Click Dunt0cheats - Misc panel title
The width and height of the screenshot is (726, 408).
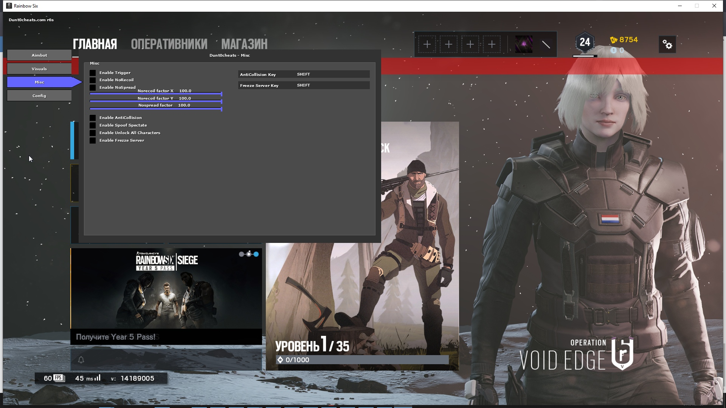230,55
